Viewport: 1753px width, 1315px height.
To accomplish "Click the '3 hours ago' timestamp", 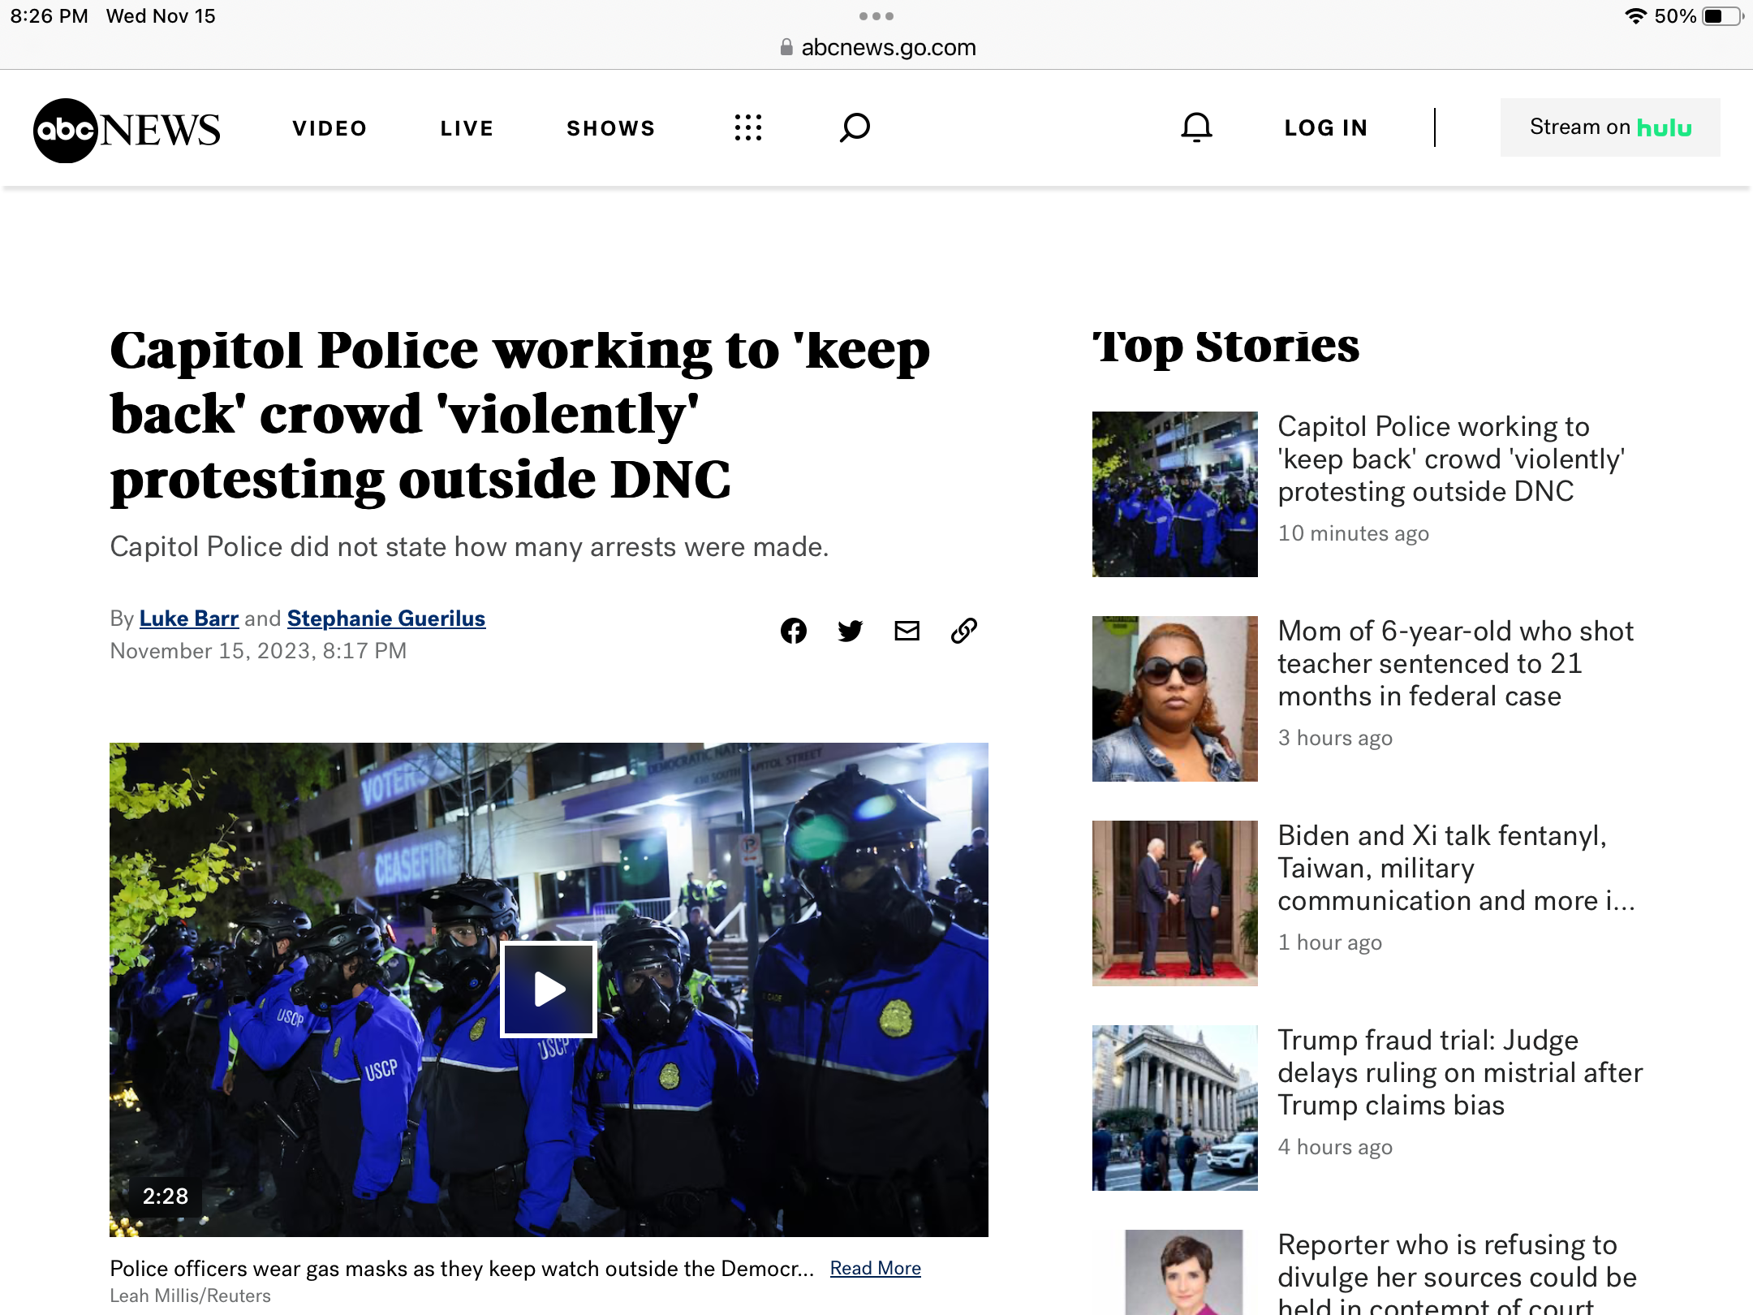I will coord(1335,738).
